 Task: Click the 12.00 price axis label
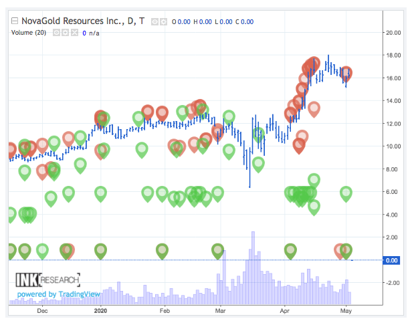coord(393,124)
